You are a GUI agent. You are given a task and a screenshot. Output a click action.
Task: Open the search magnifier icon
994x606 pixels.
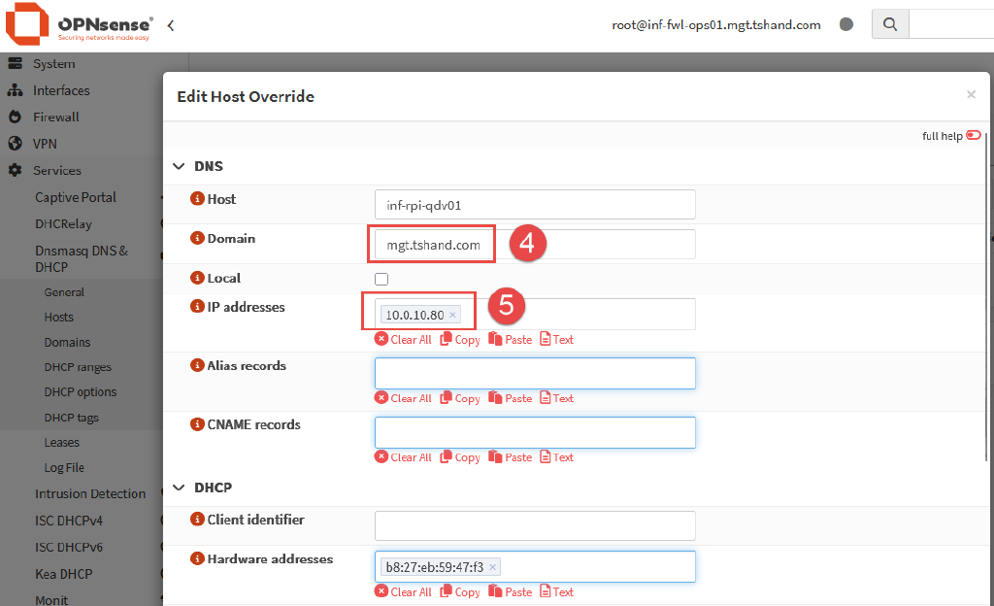[890, 23]
